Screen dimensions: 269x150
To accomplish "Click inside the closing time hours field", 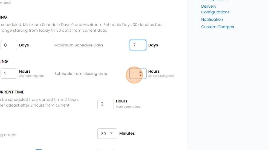I will click(134, 73).
